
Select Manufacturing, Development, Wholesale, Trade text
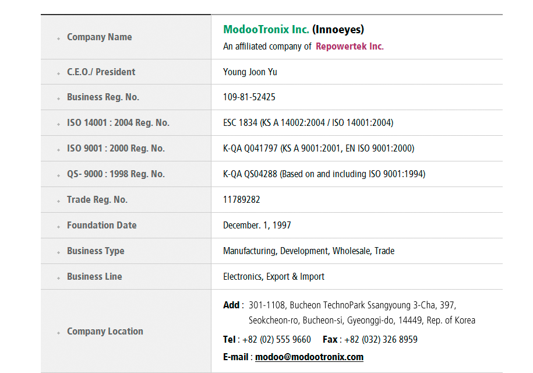pos(309,251)
